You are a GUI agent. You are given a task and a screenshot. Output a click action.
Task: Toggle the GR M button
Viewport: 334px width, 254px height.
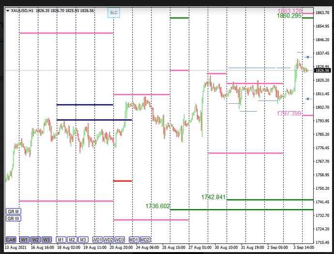click(x=14, y=212)
